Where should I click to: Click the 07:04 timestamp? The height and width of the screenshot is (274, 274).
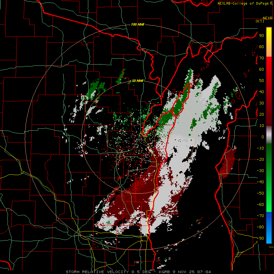coord(204,272)
